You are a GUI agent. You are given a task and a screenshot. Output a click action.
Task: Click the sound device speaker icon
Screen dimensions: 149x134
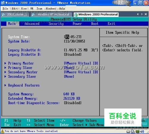(x=142, y=132)
